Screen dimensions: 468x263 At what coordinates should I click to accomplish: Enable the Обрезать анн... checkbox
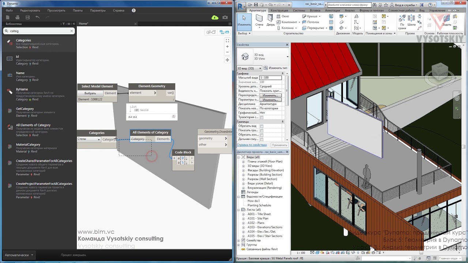(261, 135)
